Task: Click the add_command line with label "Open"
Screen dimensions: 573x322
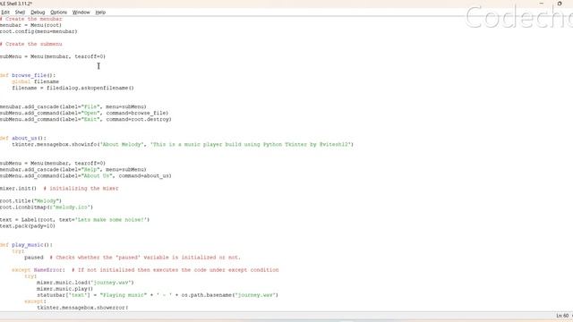Action: (x=84, y=113)
